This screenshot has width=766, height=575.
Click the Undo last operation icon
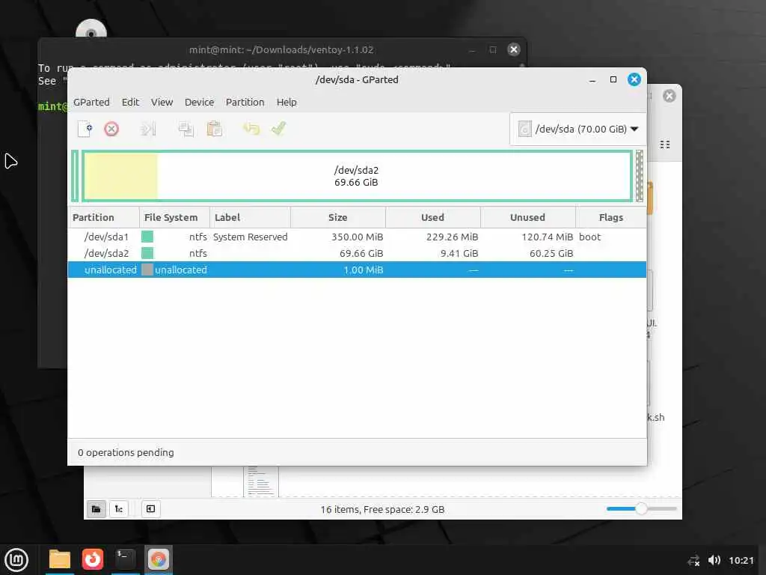click(251, 129)
